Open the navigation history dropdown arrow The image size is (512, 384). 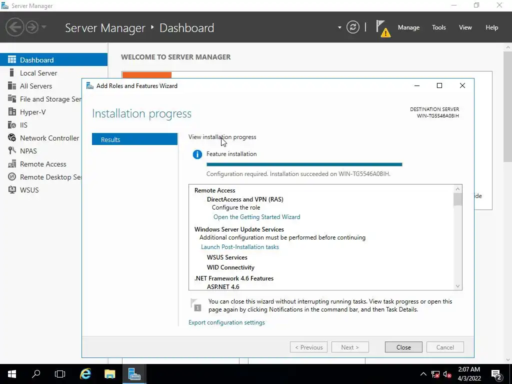point(44,27)
